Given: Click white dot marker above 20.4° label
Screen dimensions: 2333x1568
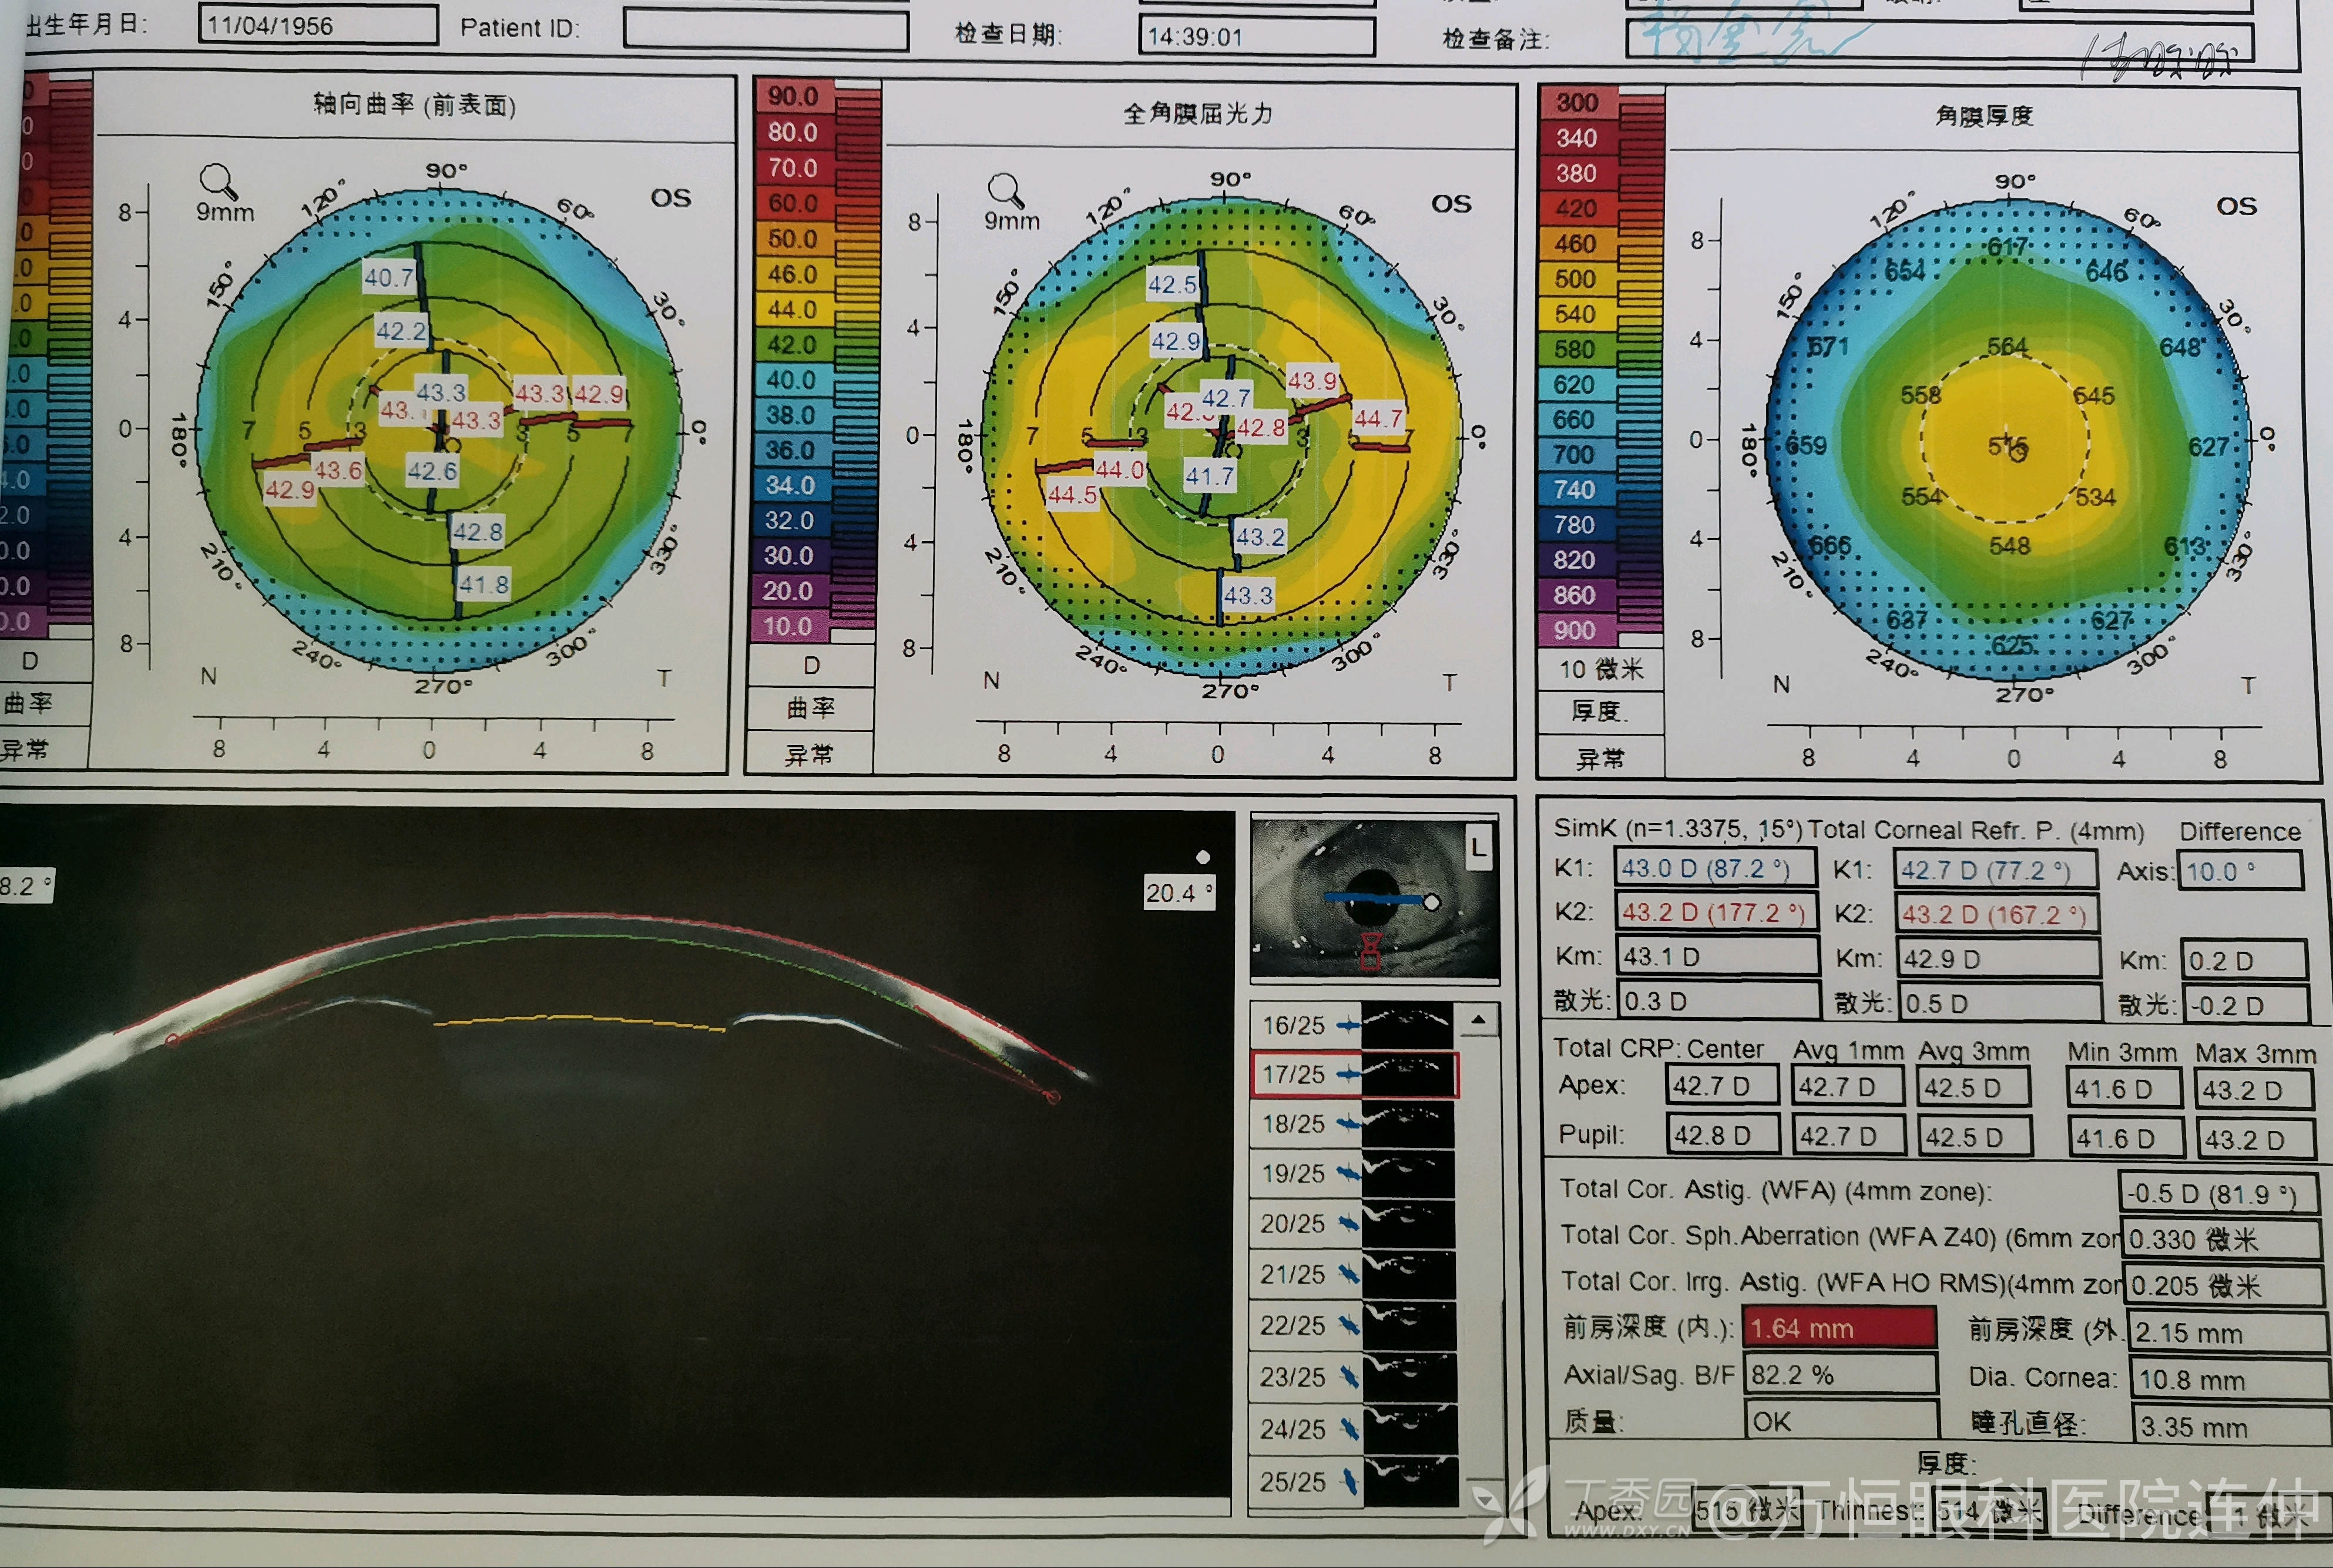Looking at the screenshot, I should (x=1203, y=857).
